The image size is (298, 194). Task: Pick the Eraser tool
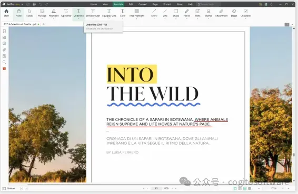click(234, 13)
